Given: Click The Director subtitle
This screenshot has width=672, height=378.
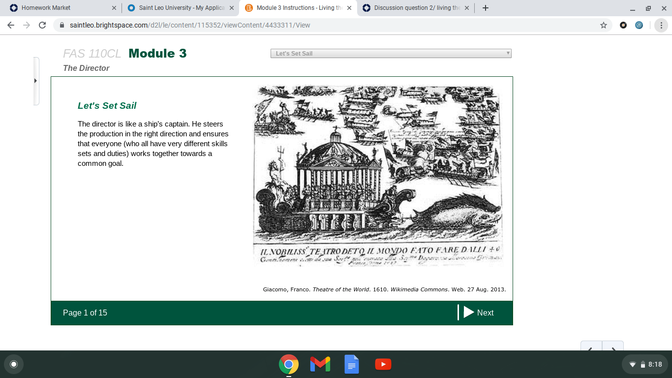Looking at the screenshot, I should 86,68.
